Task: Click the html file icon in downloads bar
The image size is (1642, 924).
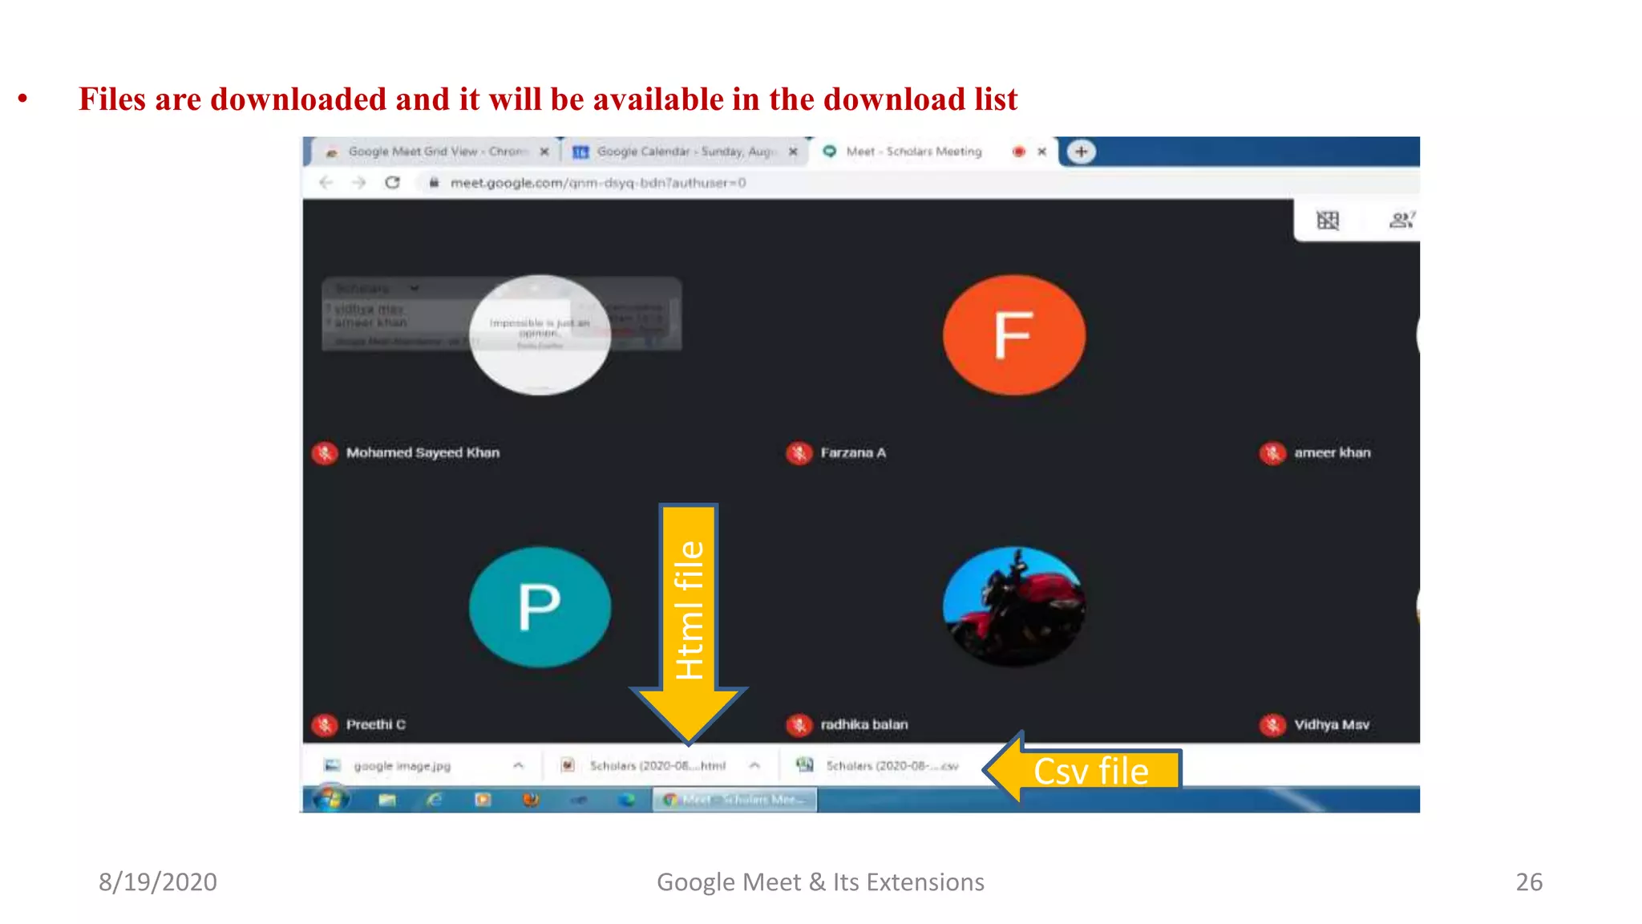Action: click(568, 765)
